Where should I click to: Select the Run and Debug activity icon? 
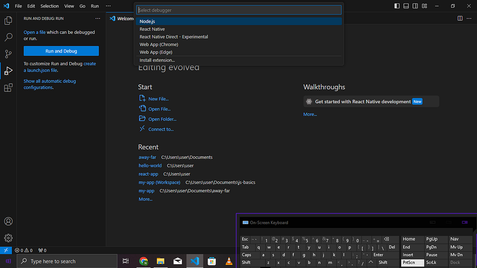[8, 71]
